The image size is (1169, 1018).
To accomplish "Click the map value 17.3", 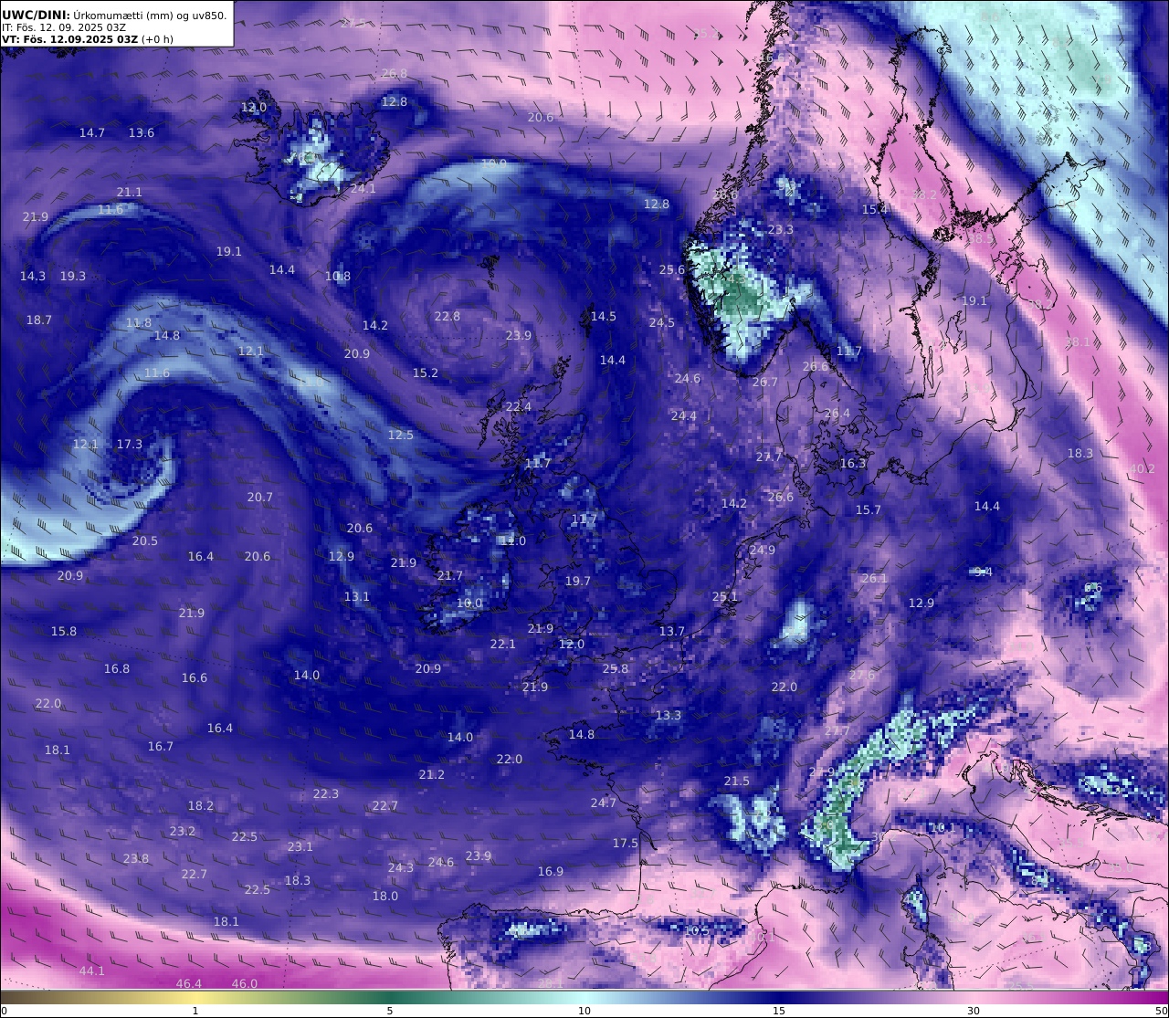I will tap(130, 444).
